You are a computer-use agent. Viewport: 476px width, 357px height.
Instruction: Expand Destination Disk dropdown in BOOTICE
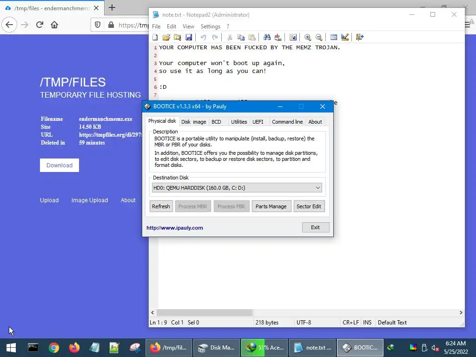[x=237, y=188]
